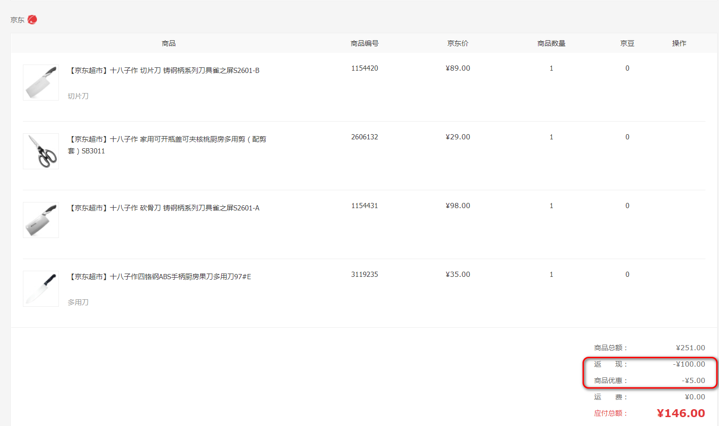This screenshot has width=719, height=426.
Task: Click the price ¥89.00
Action: (x=458, y=68)
